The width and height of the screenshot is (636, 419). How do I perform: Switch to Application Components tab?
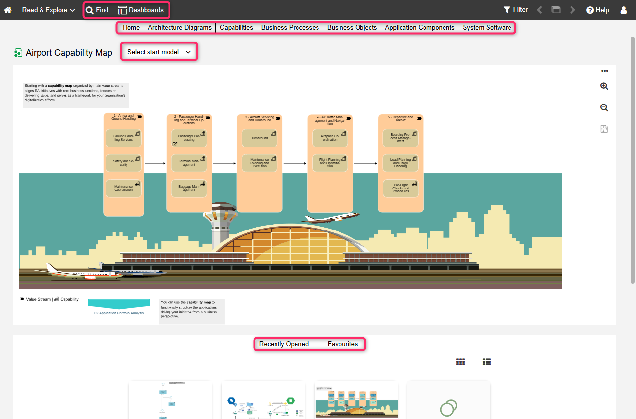[420, 28]
